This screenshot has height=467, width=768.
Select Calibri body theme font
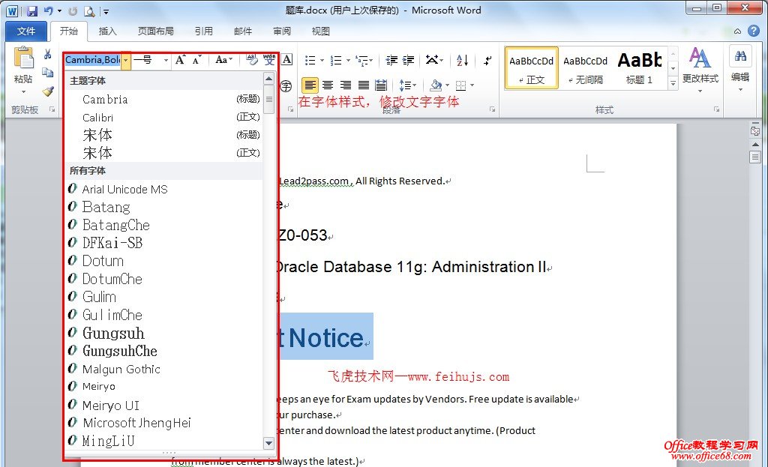click(x=164, y=118)
